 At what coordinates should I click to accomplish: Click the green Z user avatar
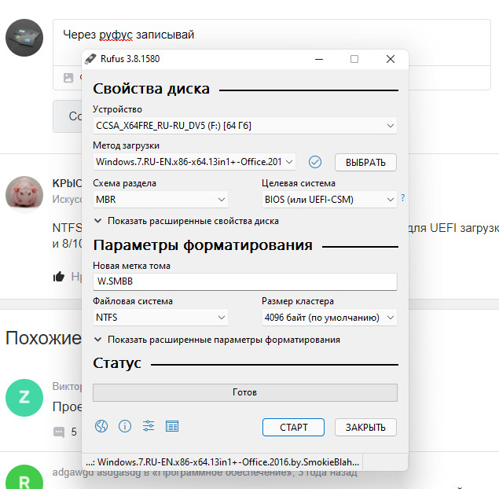pos(24,398)
